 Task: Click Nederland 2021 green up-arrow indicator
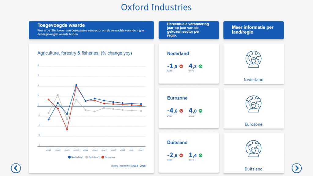pyautogui.click(x=201, y=66)
